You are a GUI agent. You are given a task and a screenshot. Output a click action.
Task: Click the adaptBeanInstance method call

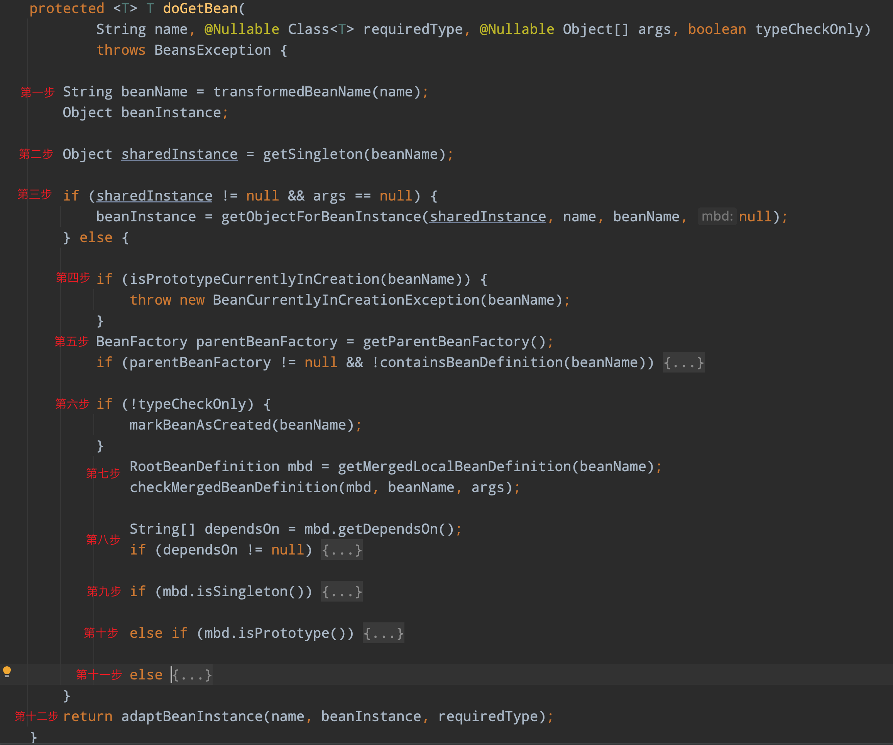tap(192, 716)
